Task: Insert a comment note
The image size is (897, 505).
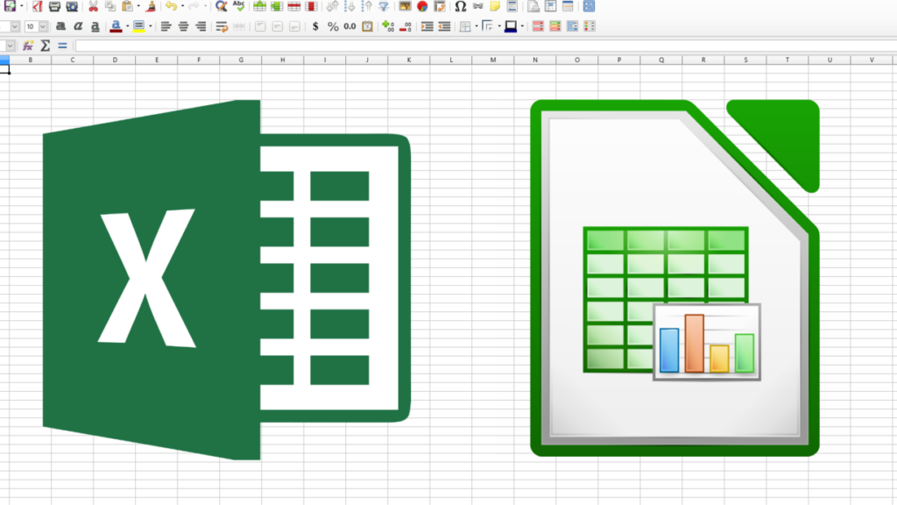Action: [x=495, y=6]
